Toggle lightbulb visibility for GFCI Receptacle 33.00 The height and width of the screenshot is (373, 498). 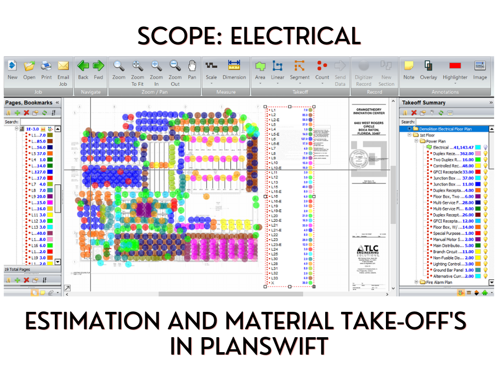[x=485, y=172]
